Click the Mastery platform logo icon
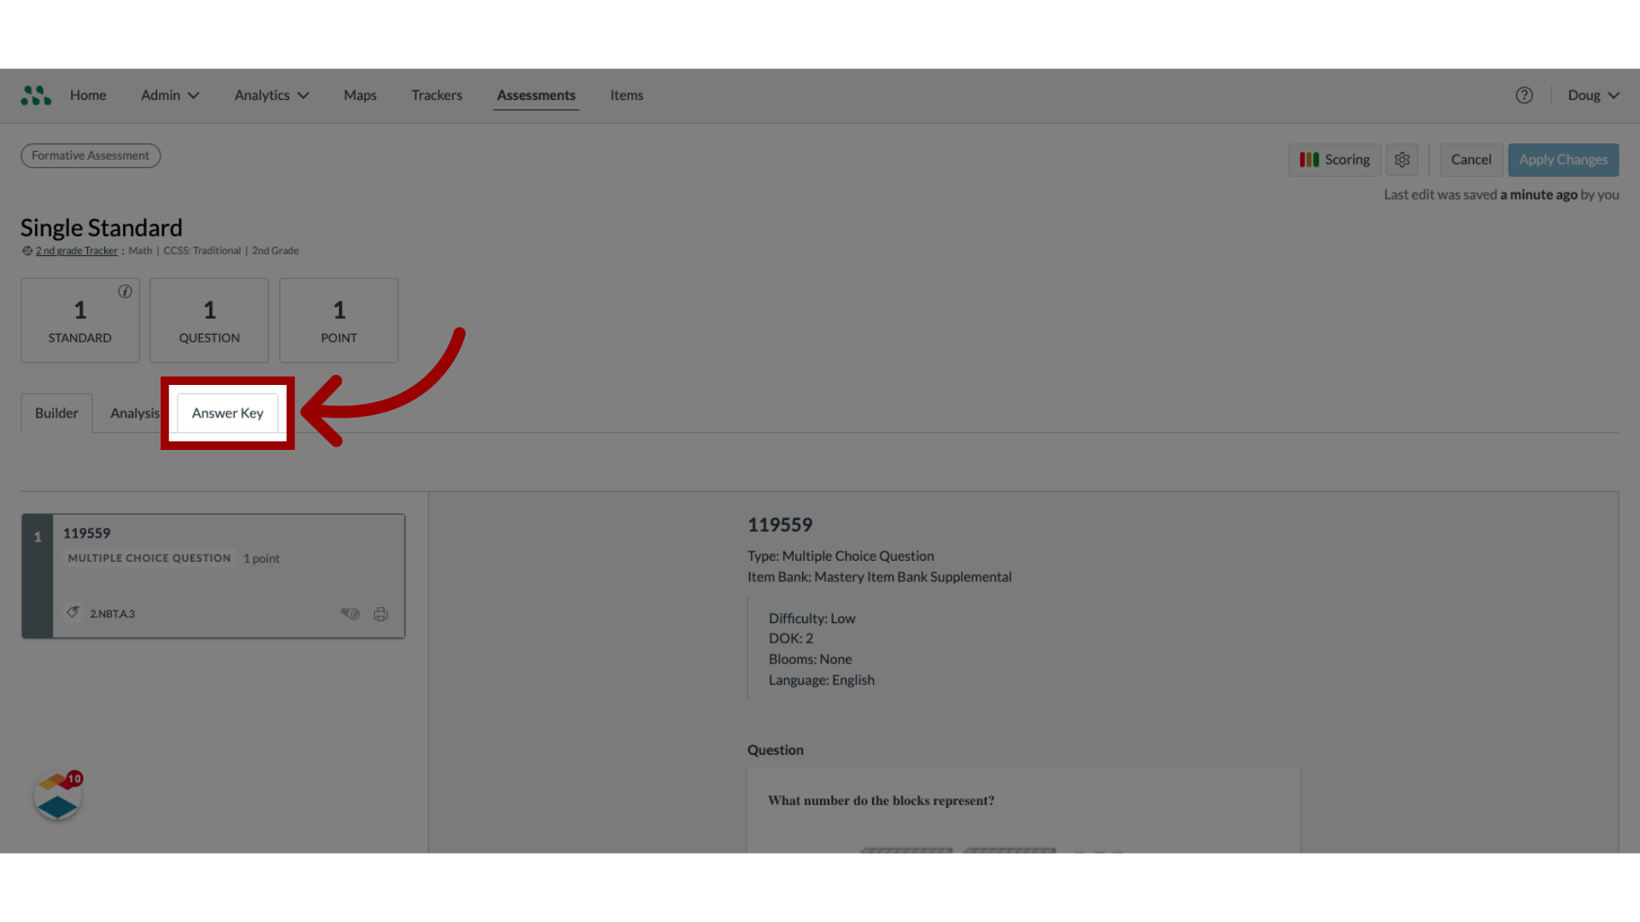 tap(36, 95)
